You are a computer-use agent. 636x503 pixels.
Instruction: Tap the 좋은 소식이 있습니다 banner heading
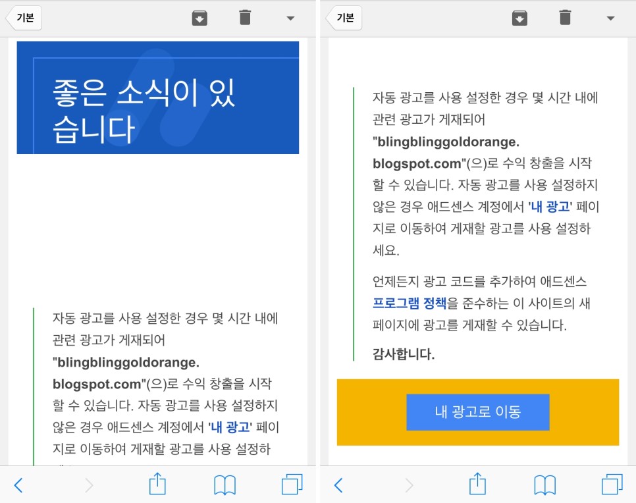(144, 111)
